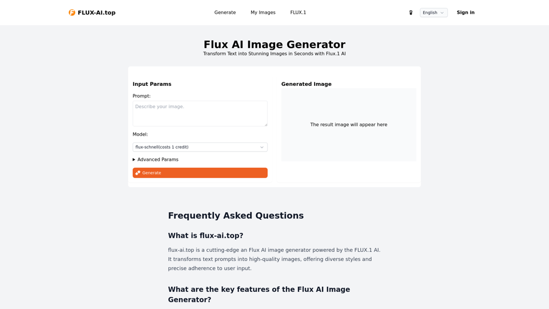This screenshot has width=549, height=309.
Task: Expand the Advanced Params section
Action: (156, 160)
